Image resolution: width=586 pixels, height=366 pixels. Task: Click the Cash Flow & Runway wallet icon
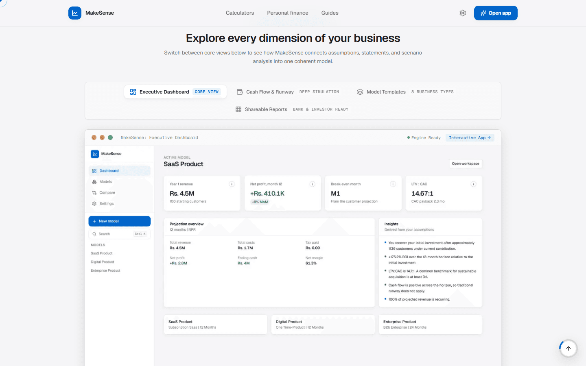tap(240, 92)
